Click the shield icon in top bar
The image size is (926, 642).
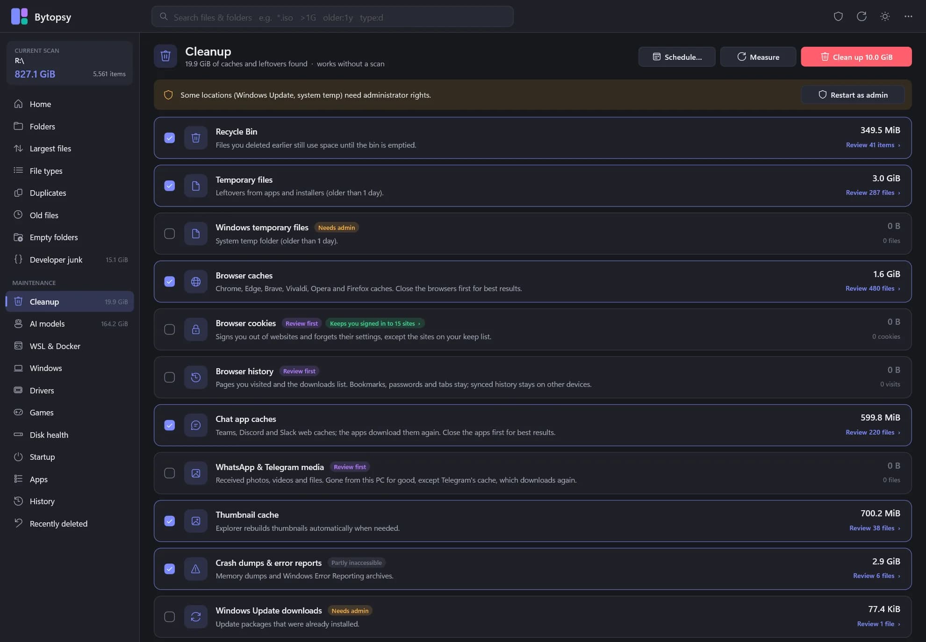coord(838,17)
